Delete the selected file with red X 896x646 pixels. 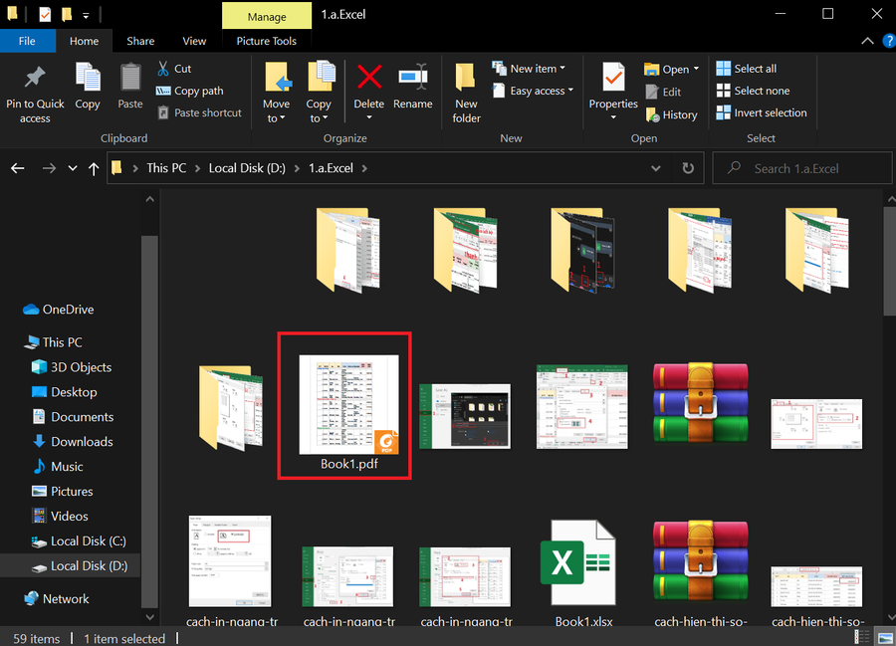pyautogui.click(x=369, y=77)
